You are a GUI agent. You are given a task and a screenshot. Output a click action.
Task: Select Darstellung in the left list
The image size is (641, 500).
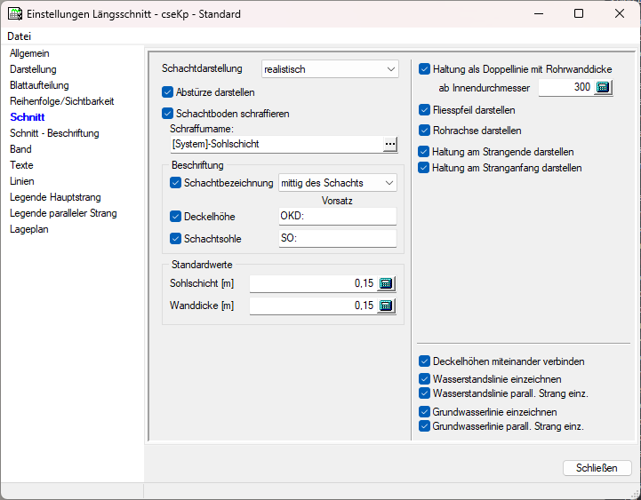(33, 69)
